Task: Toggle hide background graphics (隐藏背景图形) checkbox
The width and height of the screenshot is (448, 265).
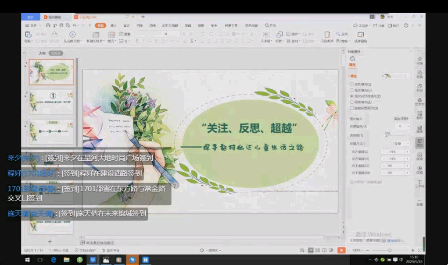Action: click(x=352, y=108)
